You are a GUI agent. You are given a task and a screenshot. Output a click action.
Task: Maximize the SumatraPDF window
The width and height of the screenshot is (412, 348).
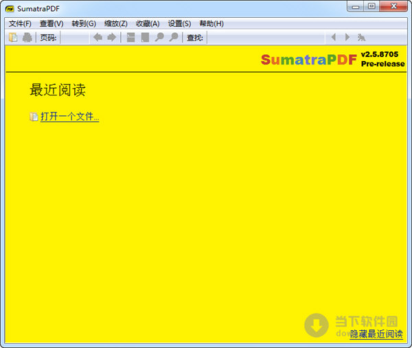point(371,6)
